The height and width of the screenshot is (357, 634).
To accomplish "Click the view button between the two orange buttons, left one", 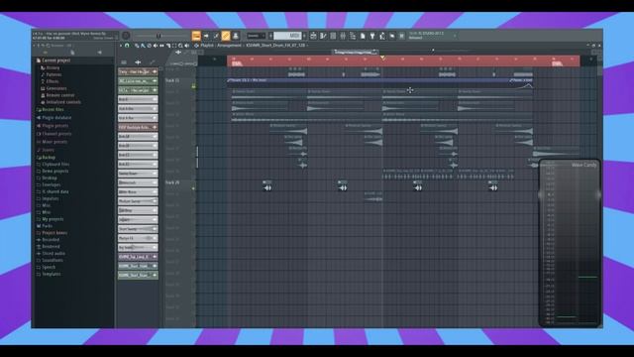I will click(206, 36).
